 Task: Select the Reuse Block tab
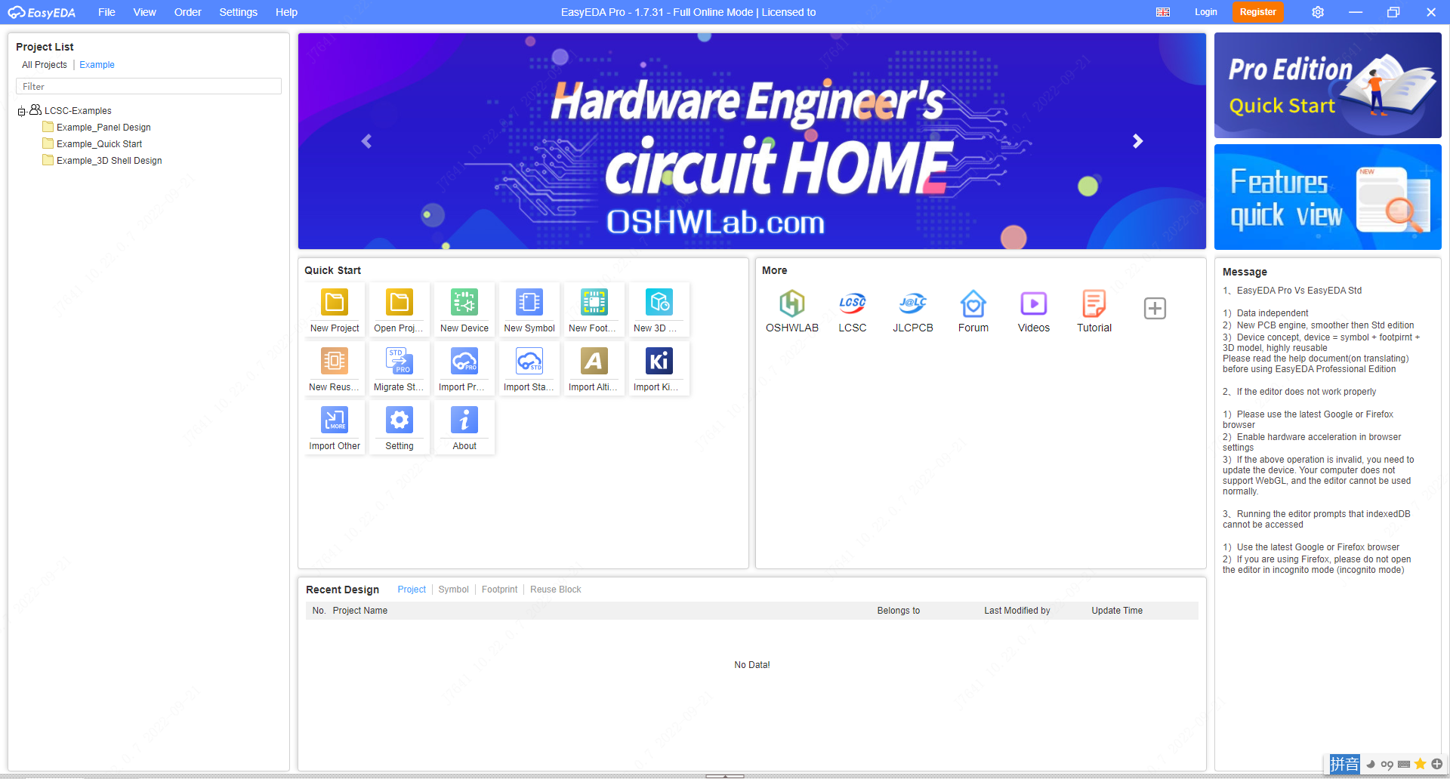pyautogui.click(x=555, y=590)
